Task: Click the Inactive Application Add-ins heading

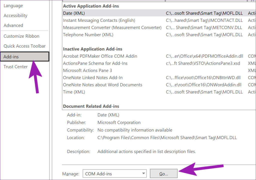Action: [x=92, y=49]
